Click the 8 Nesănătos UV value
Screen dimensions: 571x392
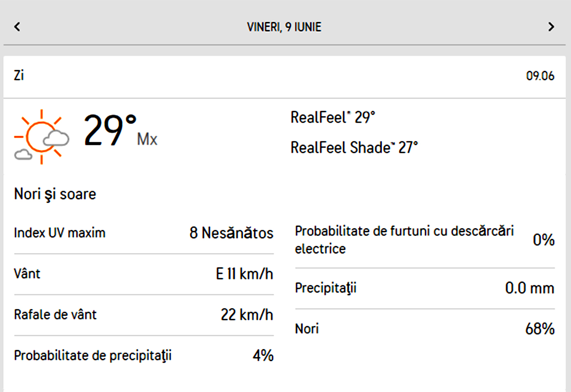point(231,233)
